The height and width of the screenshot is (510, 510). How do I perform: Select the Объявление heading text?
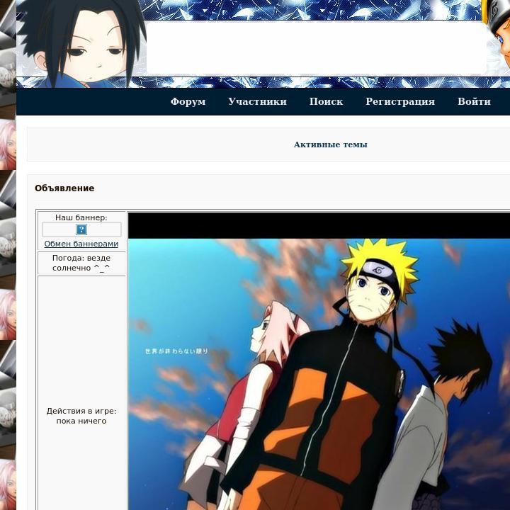coord(64,188)
